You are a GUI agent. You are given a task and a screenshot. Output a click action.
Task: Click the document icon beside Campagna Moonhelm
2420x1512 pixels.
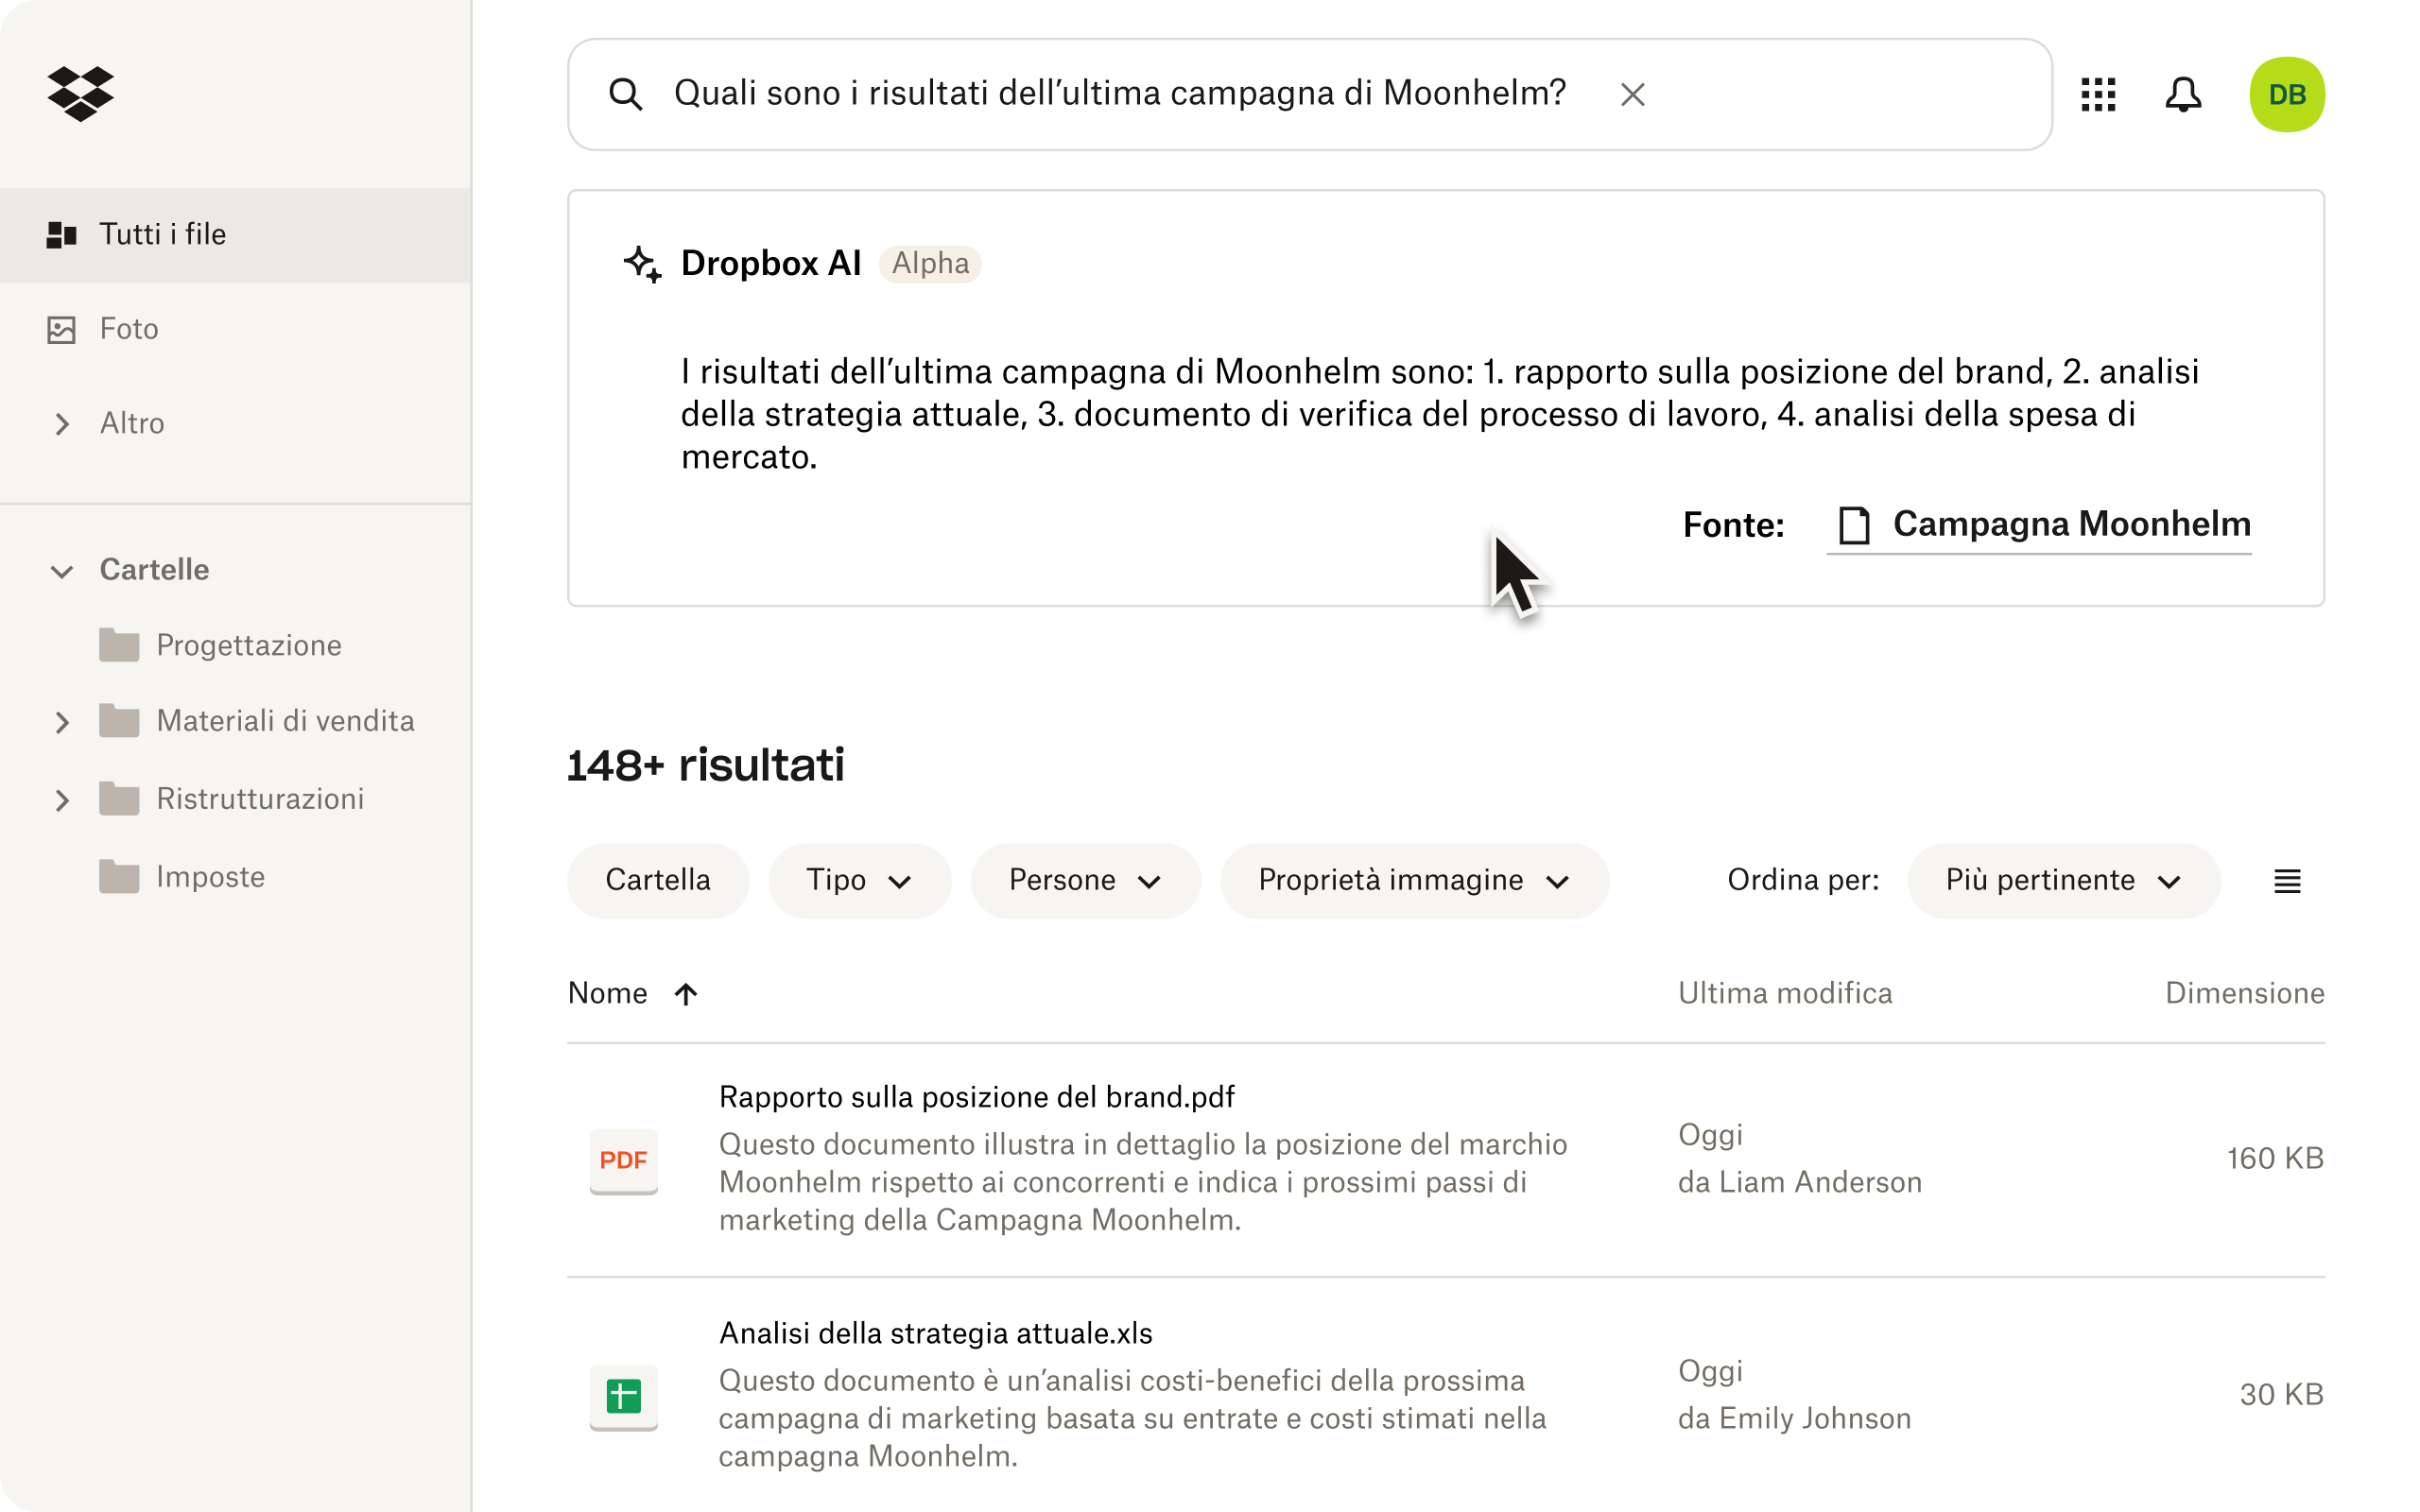click(x=1854, y=524)
